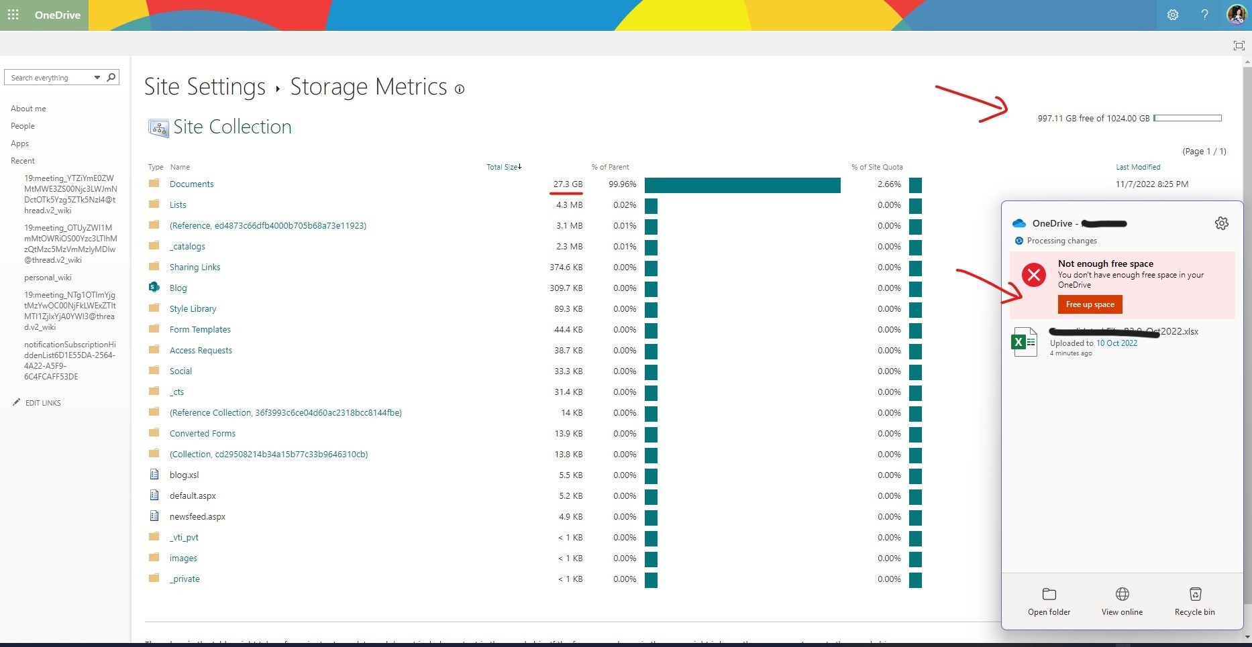Open the app launcher waffle icon
This screenshot has height=647, width=1252.
(x=13, y=15)
